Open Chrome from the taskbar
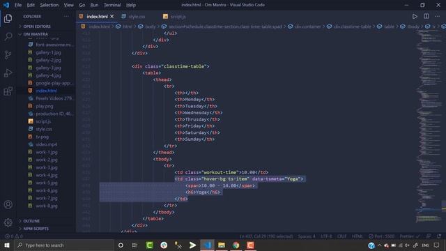Screen dimensions: 446x251 (x=236, y=245)
